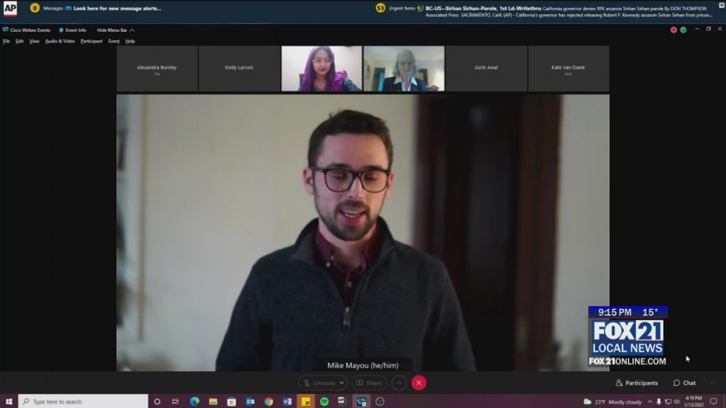Open the Participant menu
Image resolution: width=726 pixels, height=408 pixels.
(91, 41)
